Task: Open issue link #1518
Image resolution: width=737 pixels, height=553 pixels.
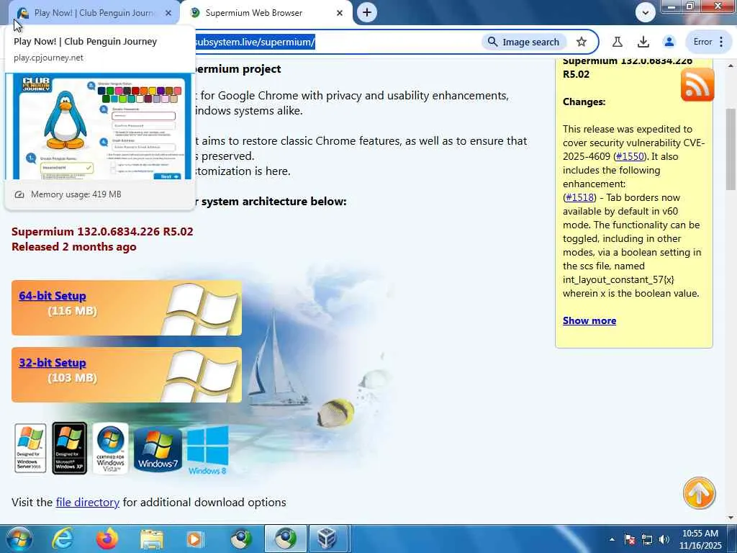Action: pos(579,197)
